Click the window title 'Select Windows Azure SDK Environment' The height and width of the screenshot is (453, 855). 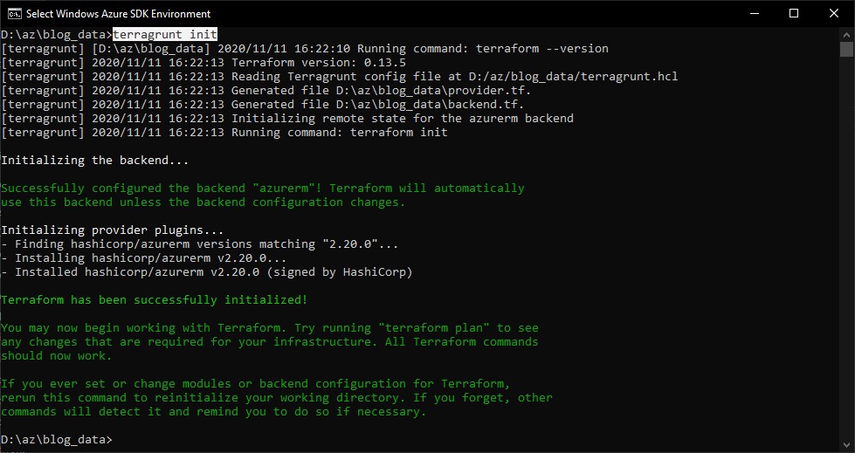118,14
